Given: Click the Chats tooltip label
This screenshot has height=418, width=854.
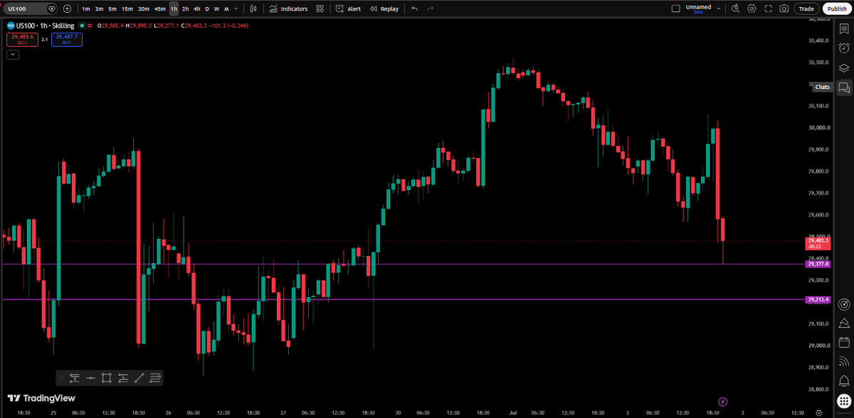Looking at the screenshot, I should [822, 87].
